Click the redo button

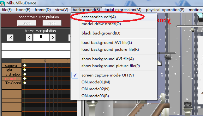pos(52,23)
